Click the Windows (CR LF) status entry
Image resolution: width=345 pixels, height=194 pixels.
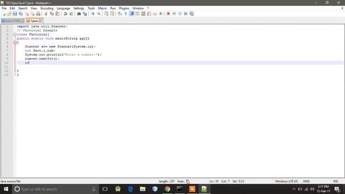(x=286, y=181)
